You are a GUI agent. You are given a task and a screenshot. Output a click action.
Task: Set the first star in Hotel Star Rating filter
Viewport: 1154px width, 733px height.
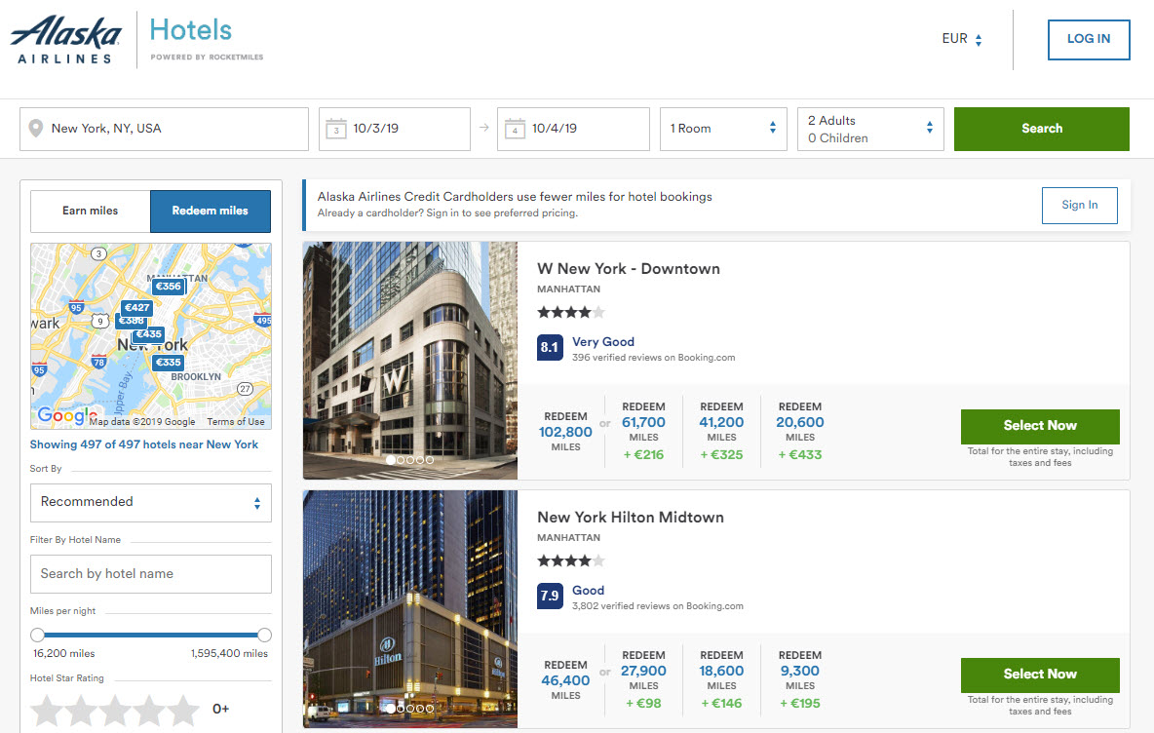(47, 711)
